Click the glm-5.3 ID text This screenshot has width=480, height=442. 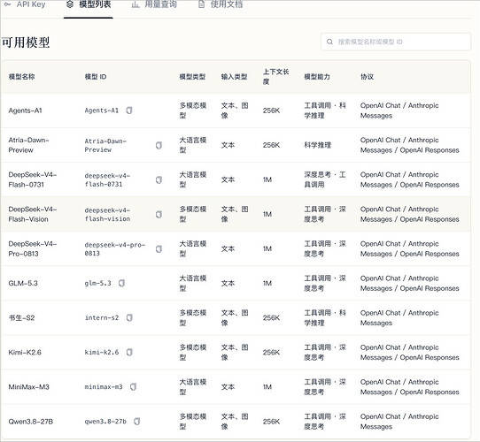(97, 283)
